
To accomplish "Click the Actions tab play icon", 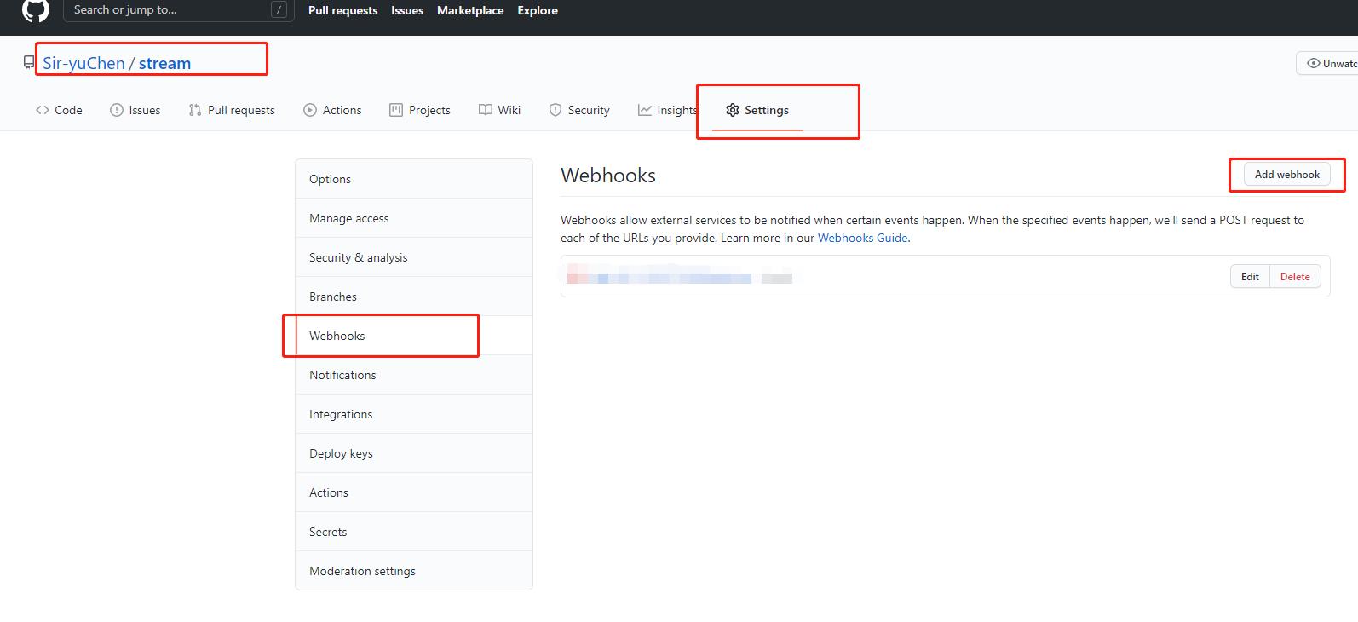I will [x=310, y=110].
